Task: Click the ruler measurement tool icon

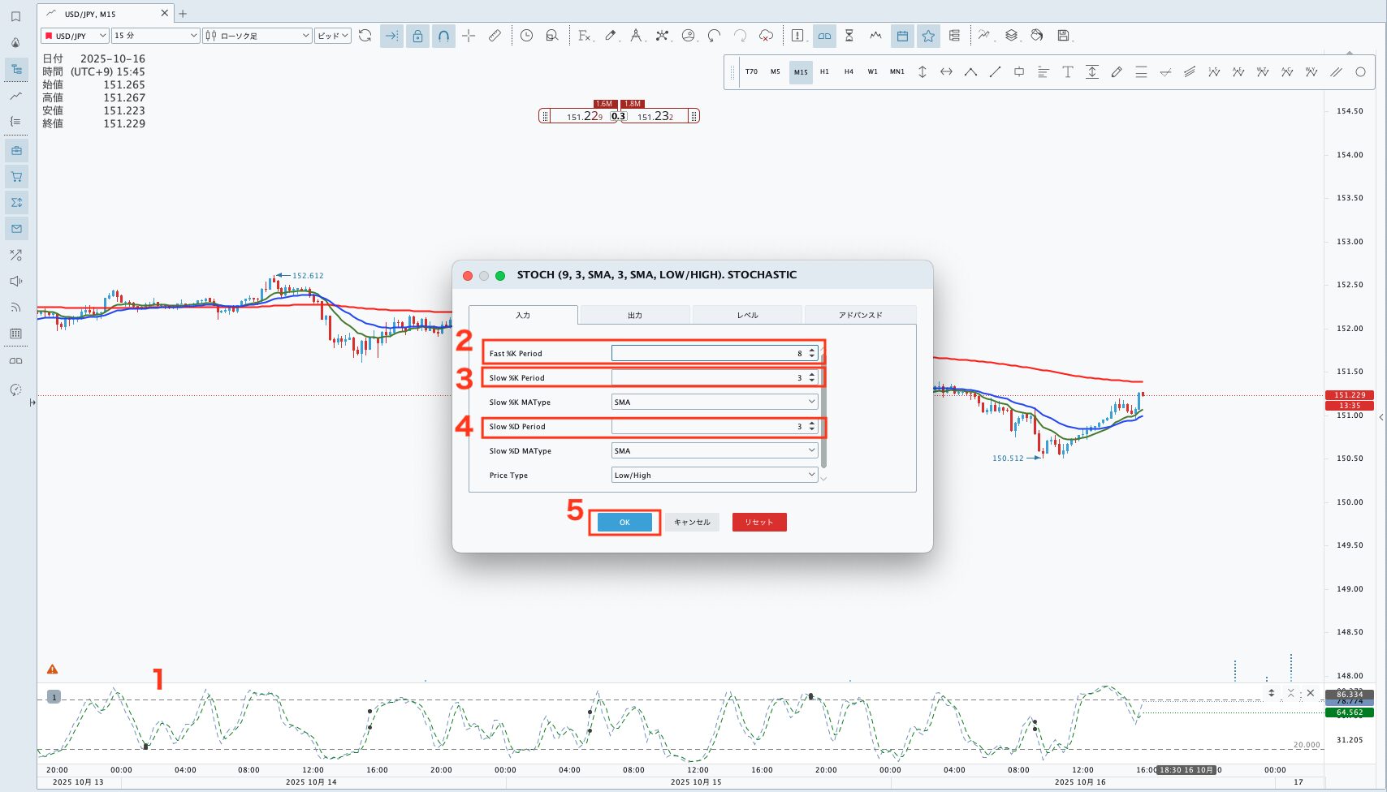Action: [x=495, y=36]
